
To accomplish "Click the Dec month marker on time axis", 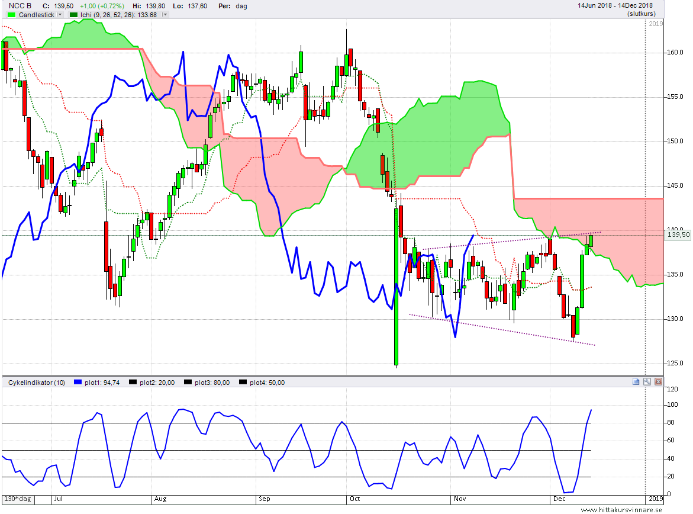I will 559,499.
